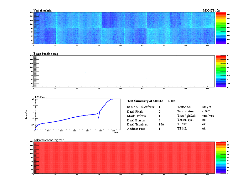
Task: Select the Address Probl label
Action: 137,129
